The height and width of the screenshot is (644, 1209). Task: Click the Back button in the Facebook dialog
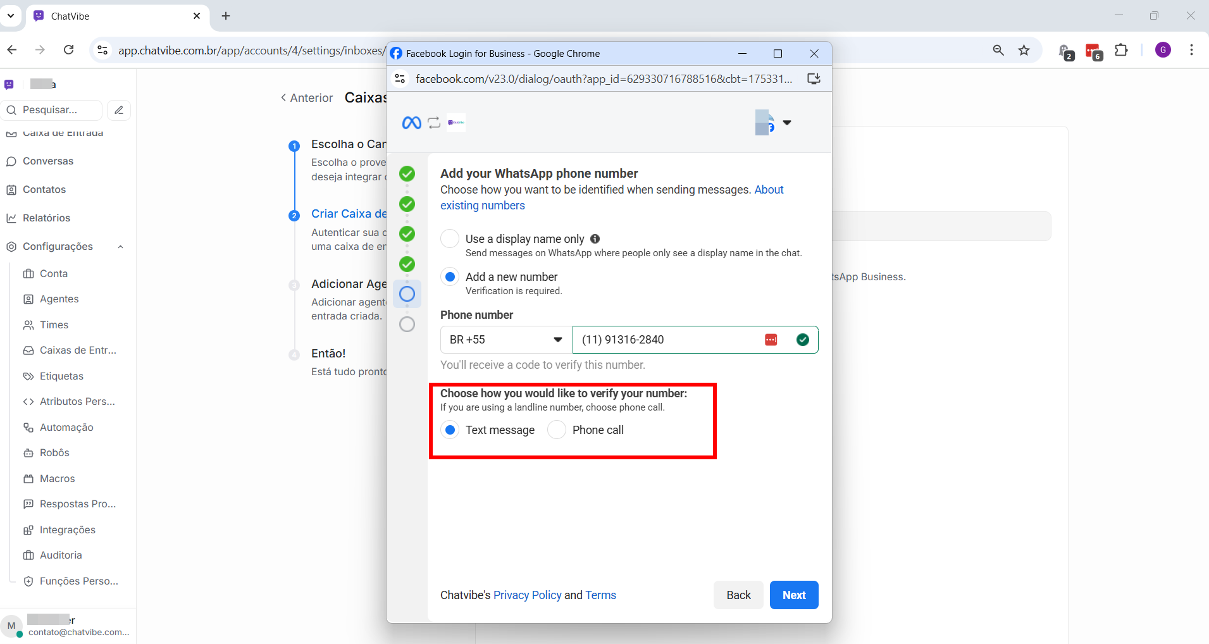[x=738, y=595]
